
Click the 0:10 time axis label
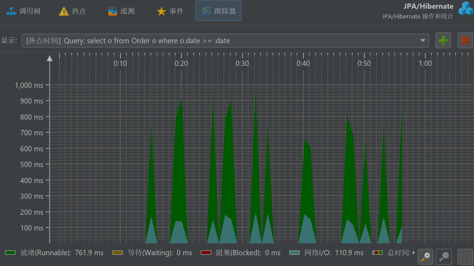(120, 63)
